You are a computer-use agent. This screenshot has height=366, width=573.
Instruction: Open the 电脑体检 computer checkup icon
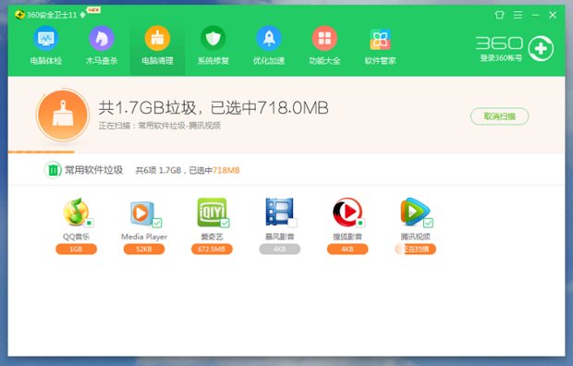coord(45,39)
